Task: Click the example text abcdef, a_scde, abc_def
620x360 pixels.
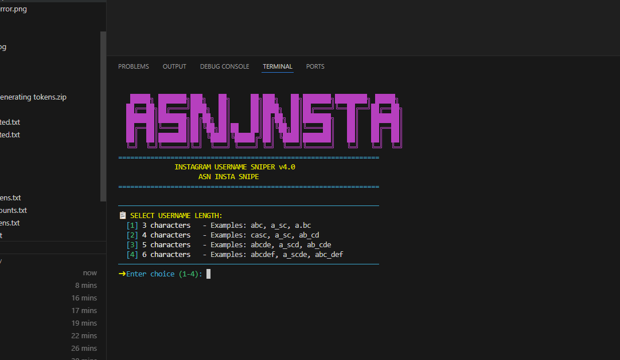Action: (297, 255)
